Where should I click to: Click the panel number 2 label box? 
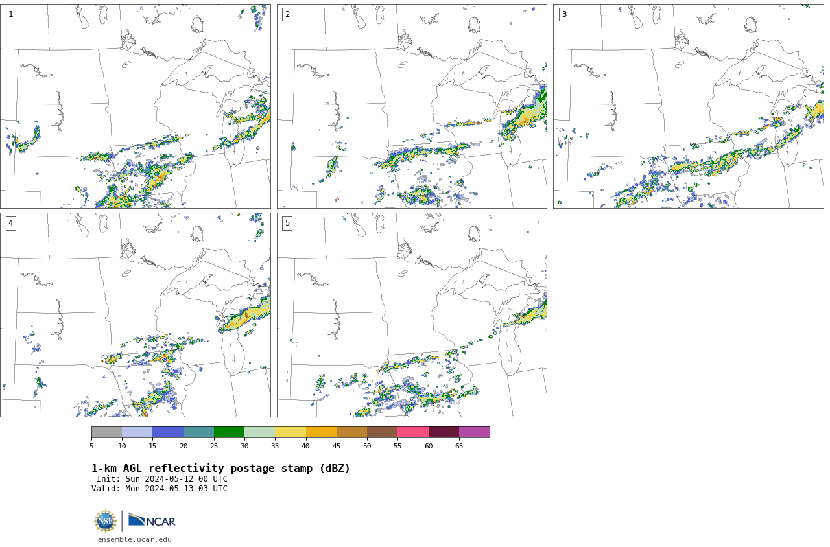pos(287,14)
